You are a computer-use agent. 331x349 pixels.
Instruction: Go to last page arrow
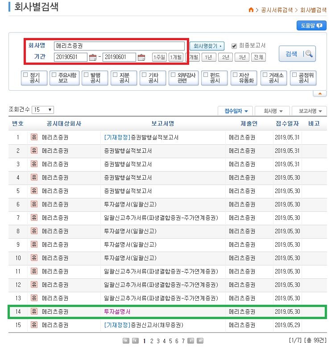click(x=200, y=341)
